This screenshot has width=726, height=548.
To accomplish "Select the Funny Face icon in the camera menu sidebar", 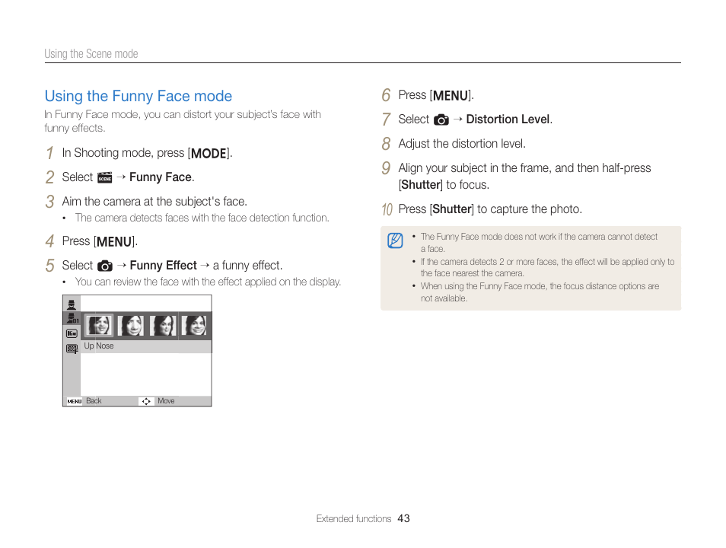I will point(72,304).
